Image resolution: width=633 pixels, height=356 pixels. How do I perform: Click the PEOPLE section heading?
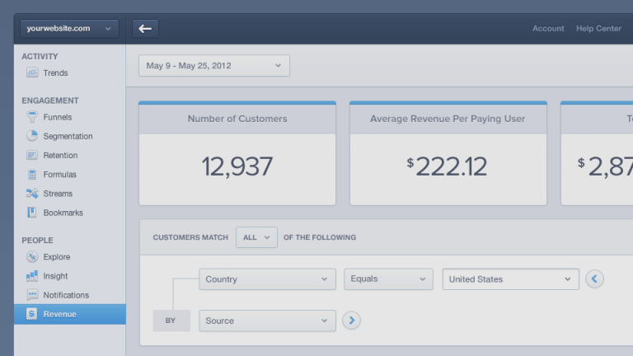(x=38, y=240)
